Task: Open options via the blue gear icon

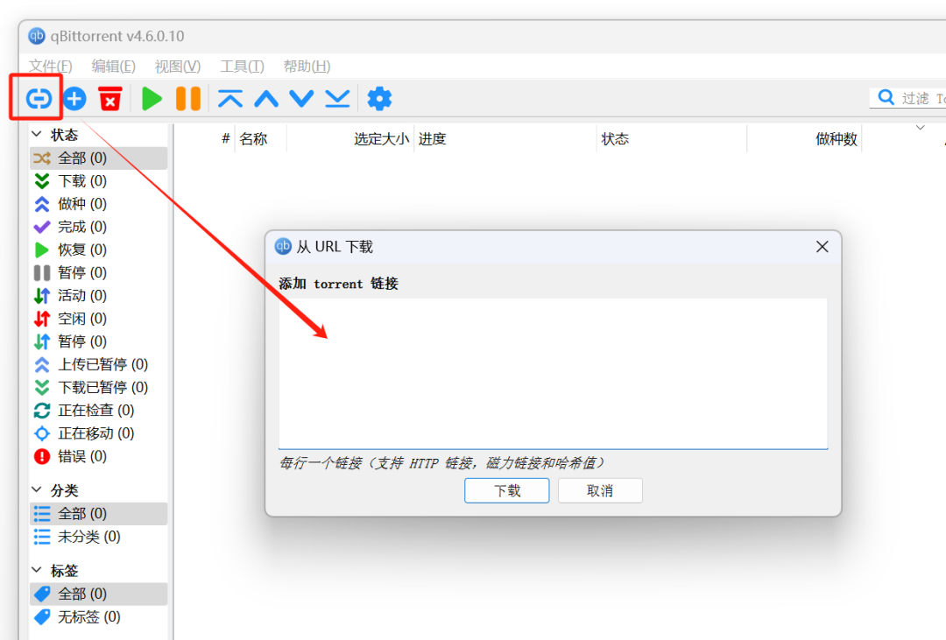Action: tap(379, 98)
